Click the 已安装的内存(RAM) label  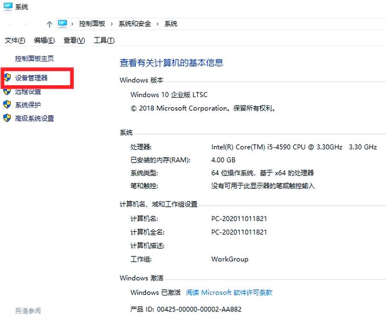pyautogui.click(x=160, y=160)
